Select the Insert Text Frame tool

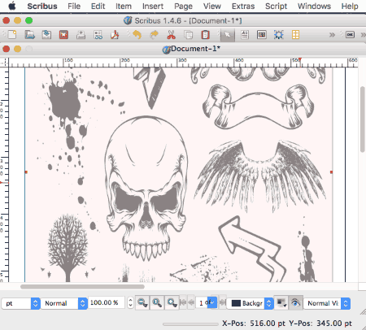coord(245,35)
